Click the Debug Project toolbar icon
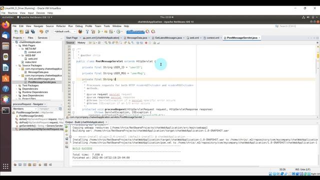Viewport: 320px width, 180px height. [x=111, y=31]
